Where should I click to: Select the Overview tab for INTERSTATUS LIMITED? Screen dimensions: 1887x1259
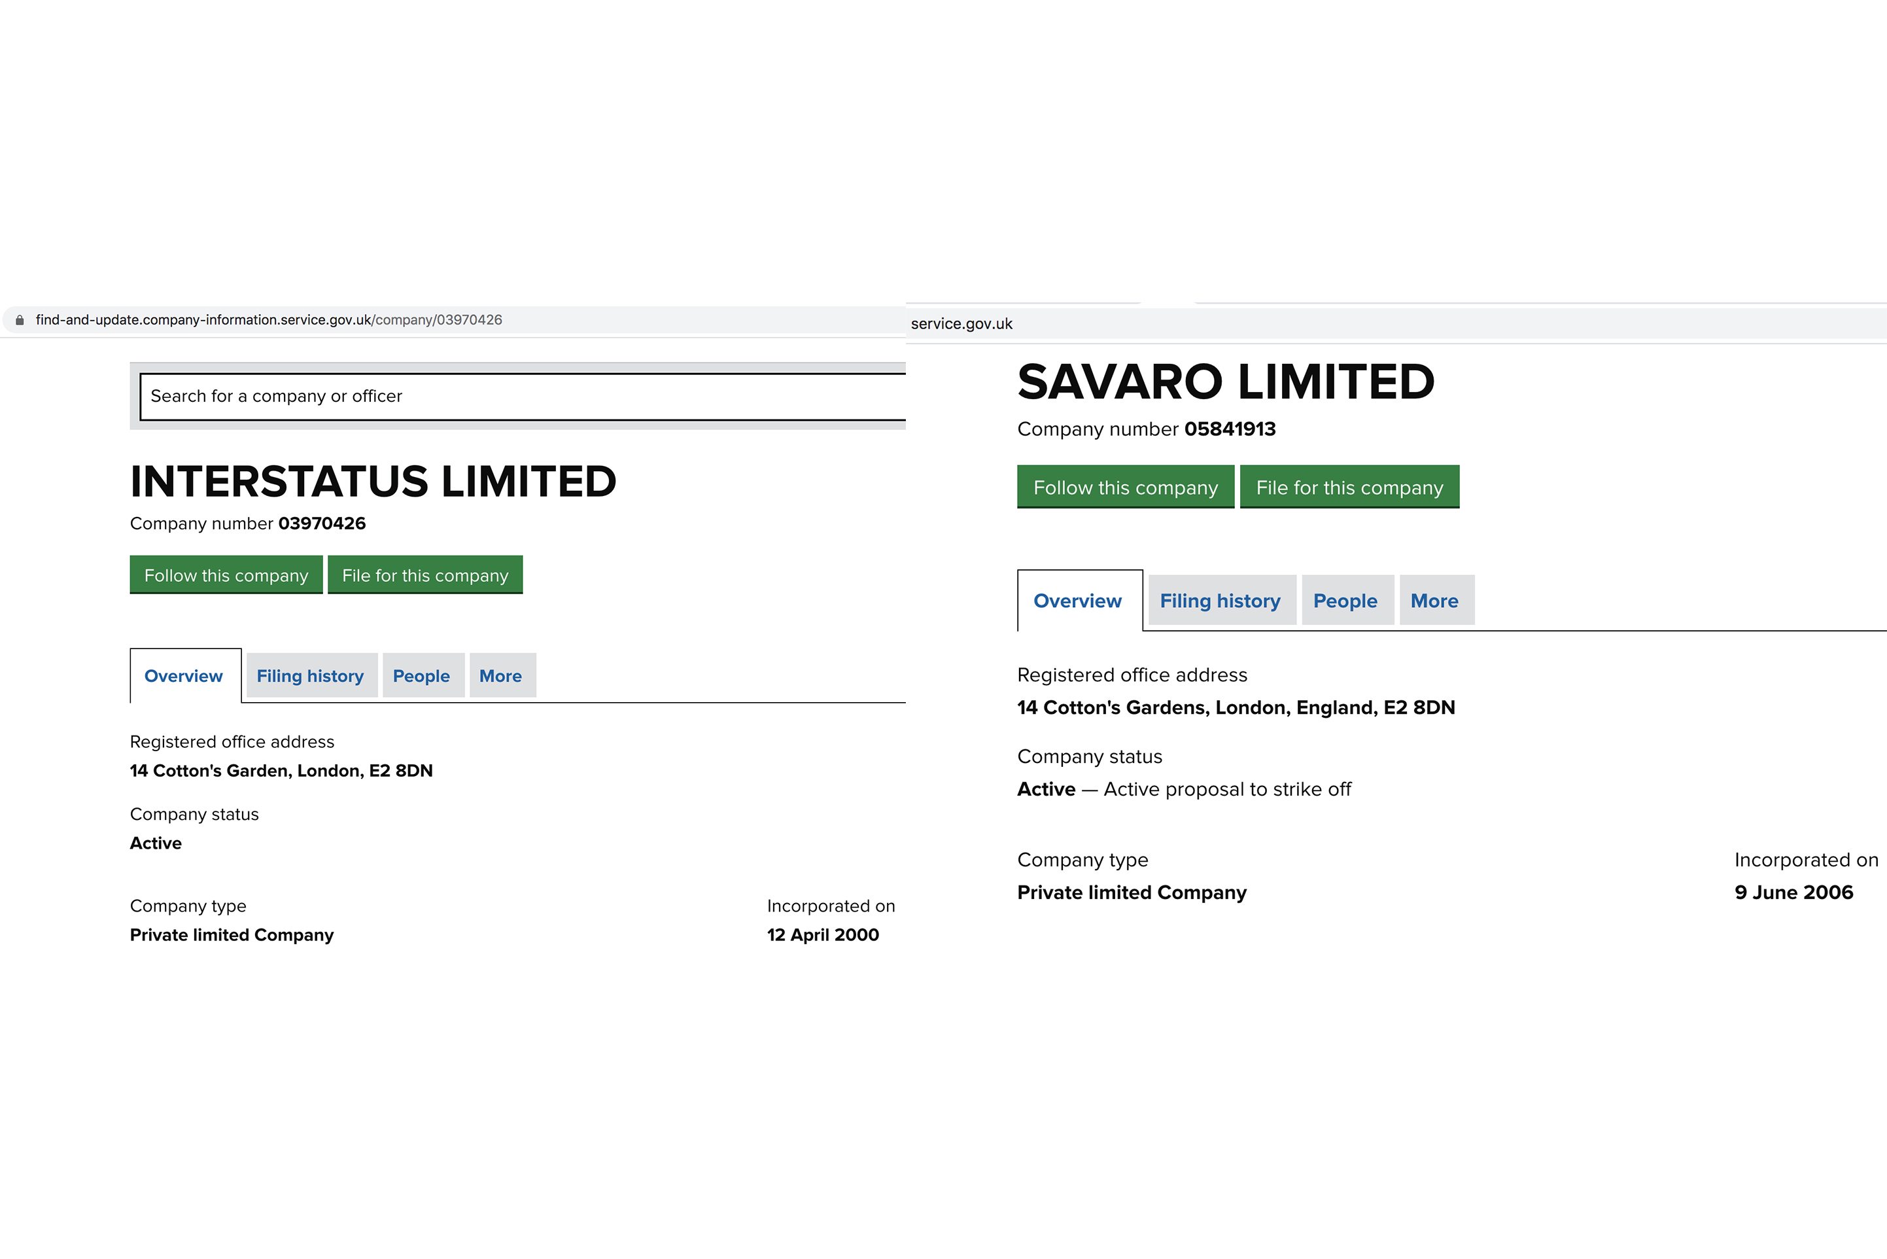[x=184, y=676]
